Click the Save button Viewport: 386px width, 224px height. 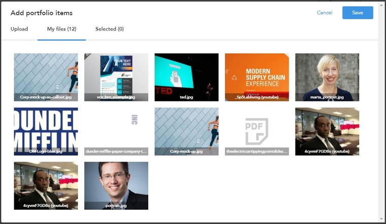(358, 13)
